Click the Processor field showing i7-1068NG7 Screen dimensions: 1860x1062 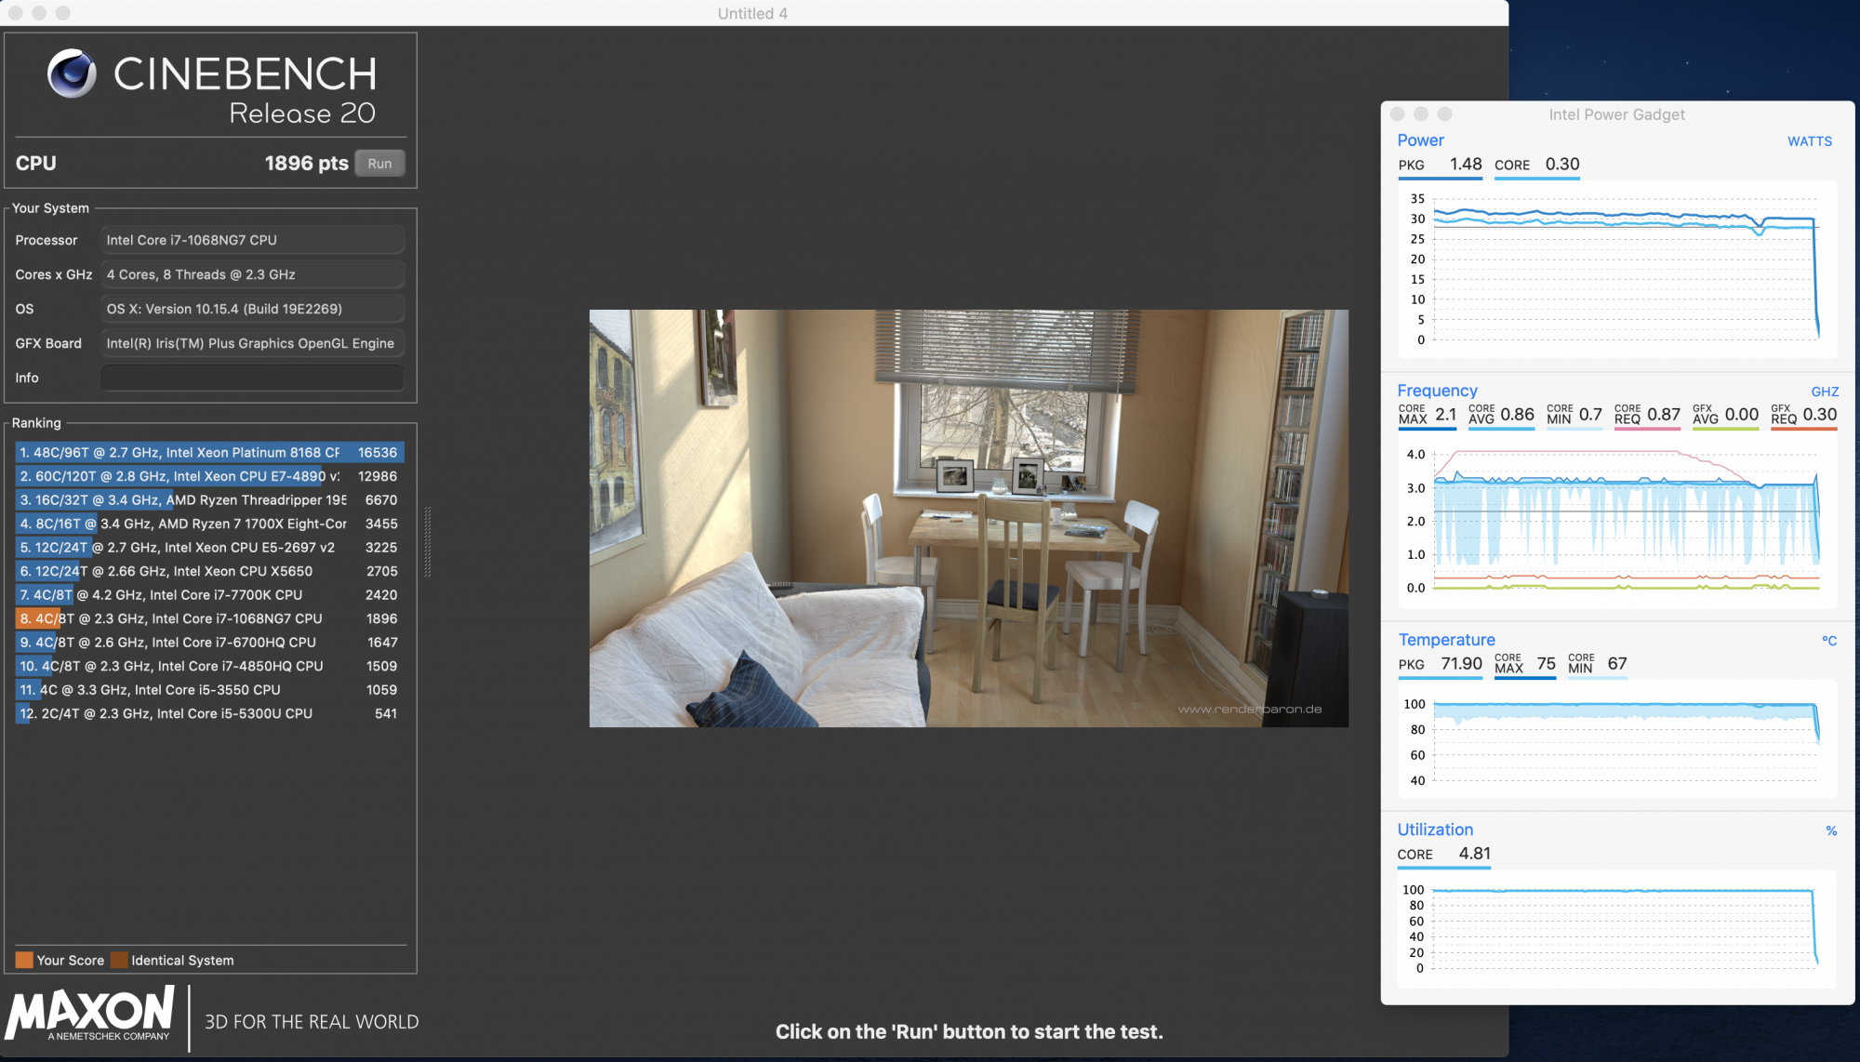[x=252, y=240]
